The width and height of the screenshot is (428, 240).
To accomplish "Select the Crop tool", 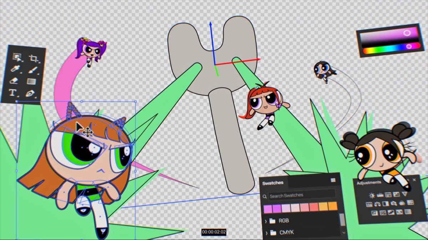I will (34, 58).
